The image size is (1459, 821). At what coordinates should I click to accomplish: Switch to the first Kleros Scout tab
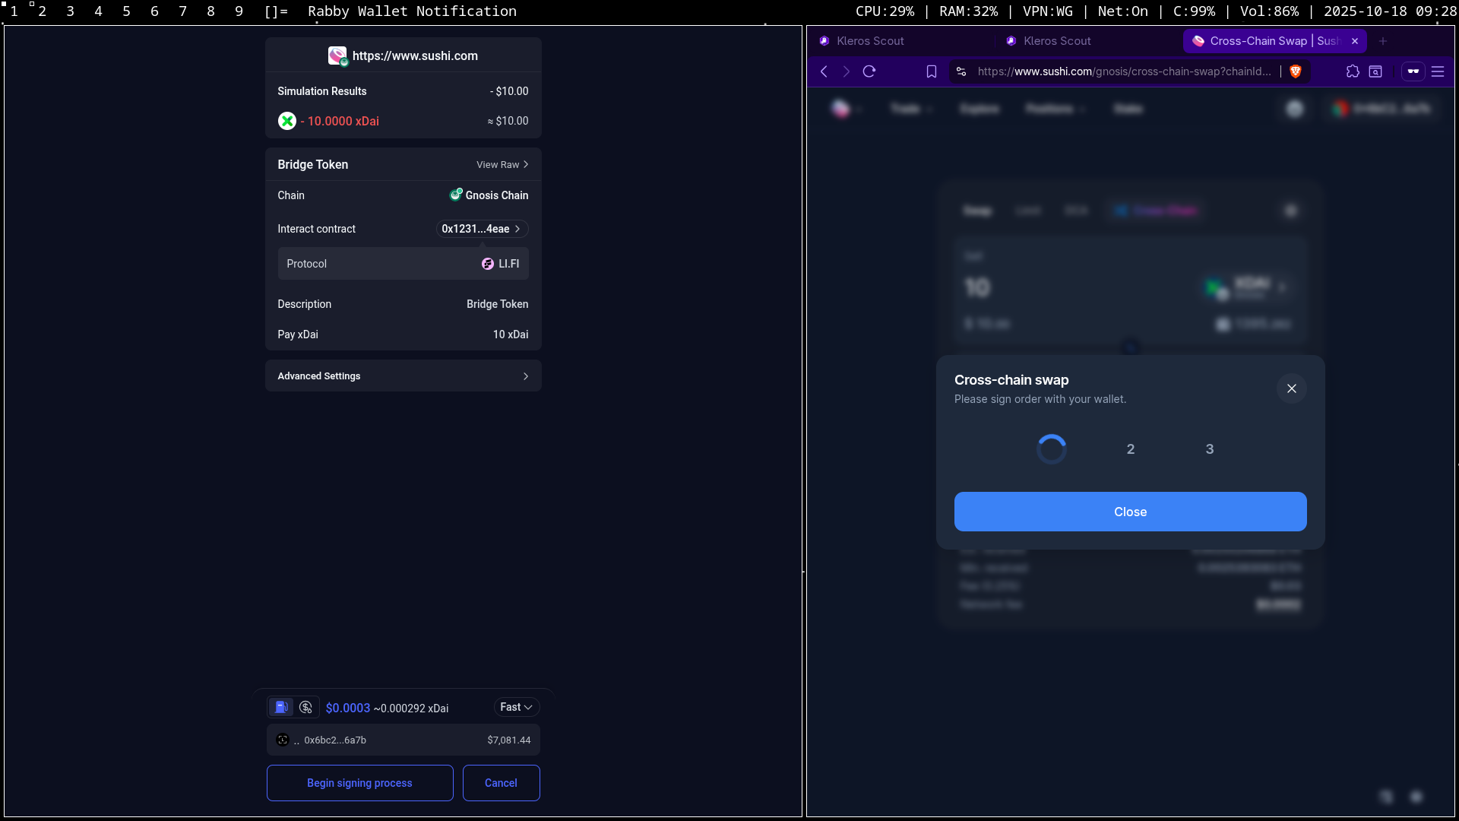870,41
